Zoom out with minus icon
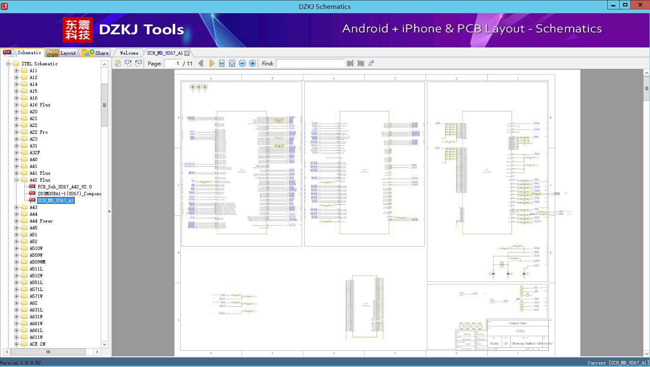 (x=242, y=63)
